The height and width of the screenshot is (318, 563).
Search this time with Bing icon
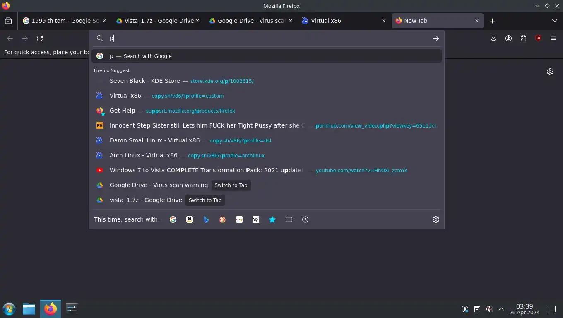pos(206,219)
